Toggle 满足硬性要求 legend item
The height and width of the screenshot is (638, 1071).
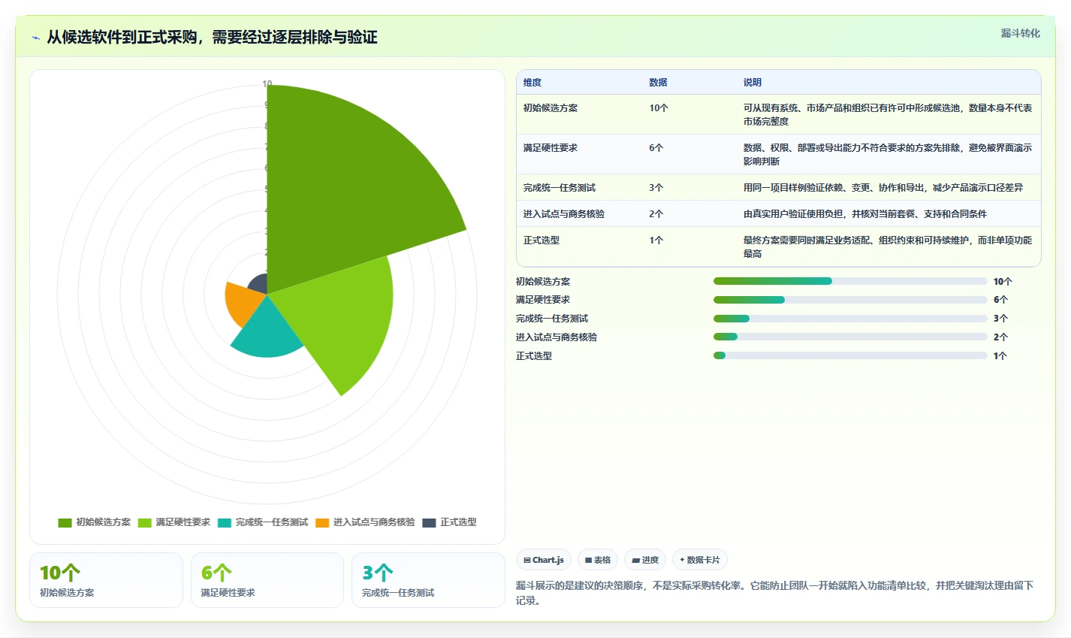pyautogui.click(x=174, y=522)
